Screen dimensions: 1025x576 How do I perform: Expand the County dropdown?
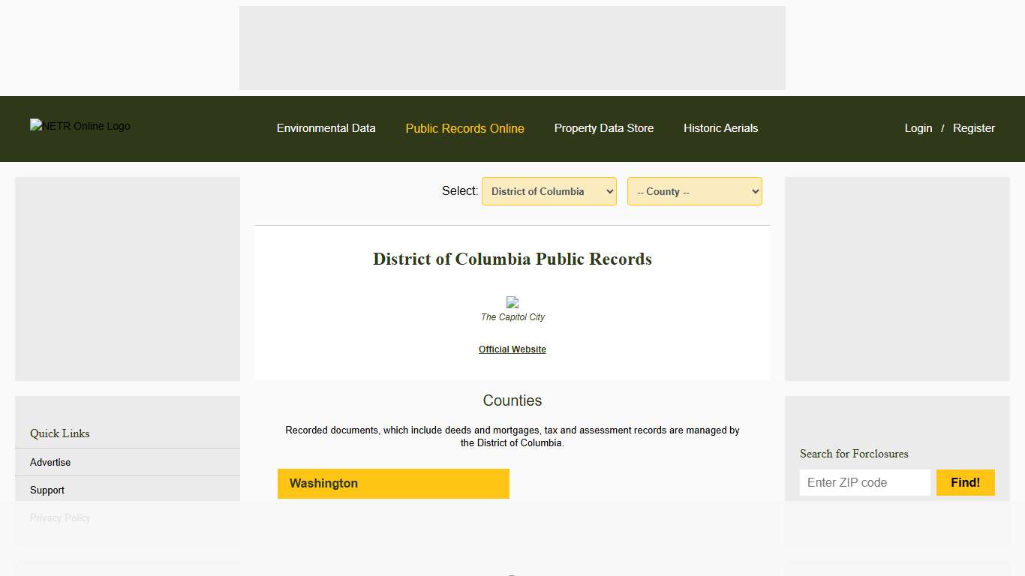[694, 191]
